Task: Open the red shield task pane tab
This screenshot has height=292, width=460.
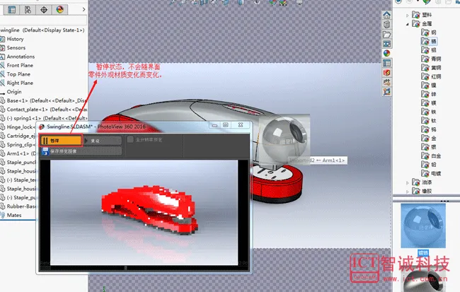Action: [386, 72]
